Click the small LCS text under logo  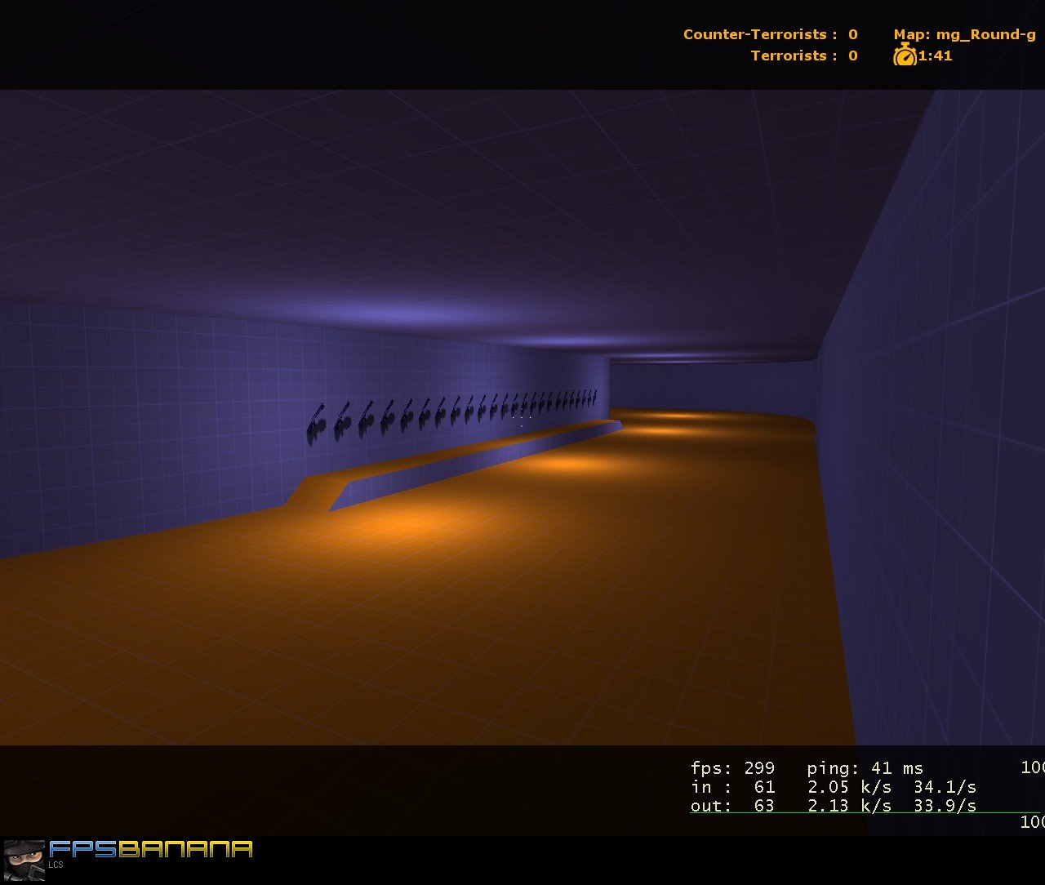(56, 865)
